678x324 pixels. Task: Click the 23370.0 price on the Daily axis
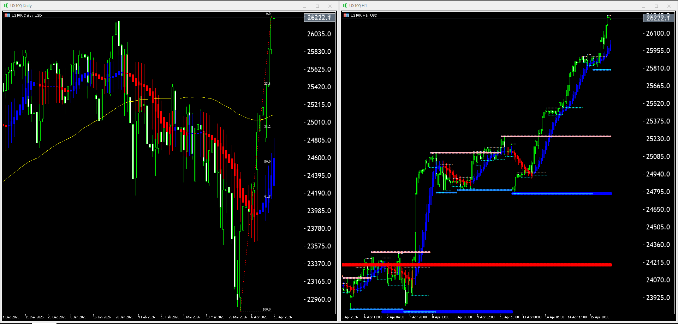coord(319,264)
